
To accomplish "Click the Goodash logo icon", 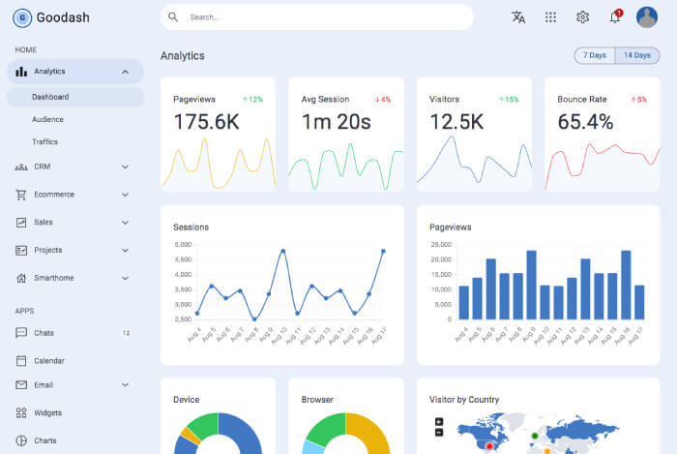I will (x=22, y=17).
